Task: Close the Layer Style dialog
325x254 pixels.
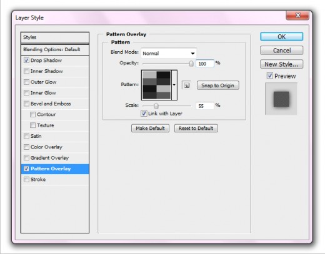Action: pyautogui.click(x=297, y=16)
